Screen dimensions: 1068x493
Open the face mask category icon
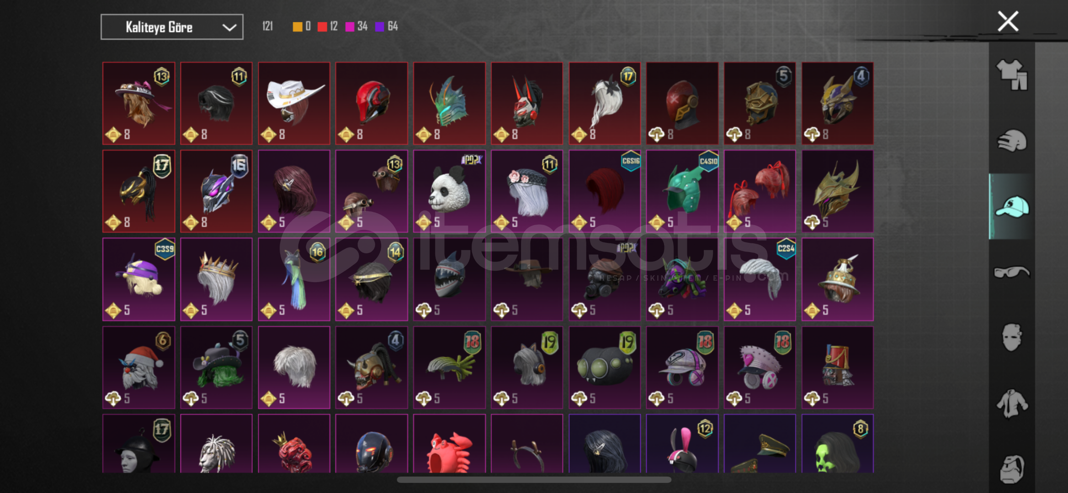click(1012, 337)
